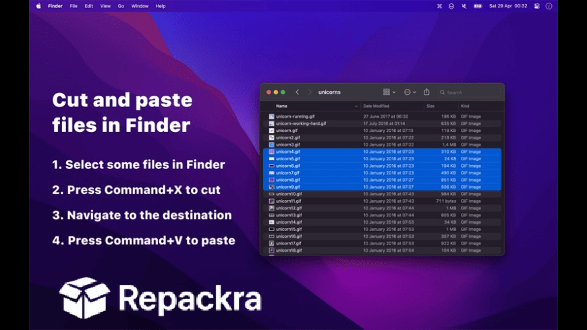Screen dimensions: 587x330
Task: Select unicorn2.gif file name
Action: [x=287, y=137]
